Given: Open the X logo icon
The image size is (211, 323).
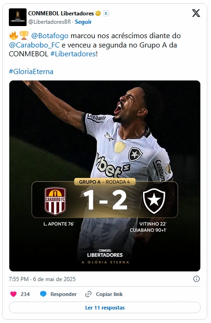Looking at the screenshot, I should click(x=196, y=13).
